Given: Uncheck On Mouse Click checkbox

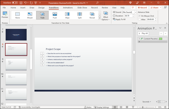Looking at the screenshot, I should click(139, 16).
